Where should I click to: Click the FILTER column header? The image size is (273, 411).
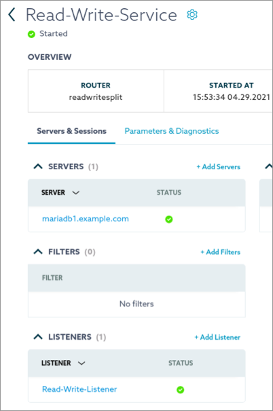click(52, 278)
